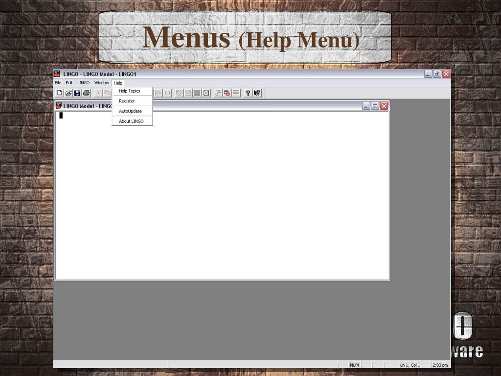Click the solid gray square toolbar icon

pos(197,93)
